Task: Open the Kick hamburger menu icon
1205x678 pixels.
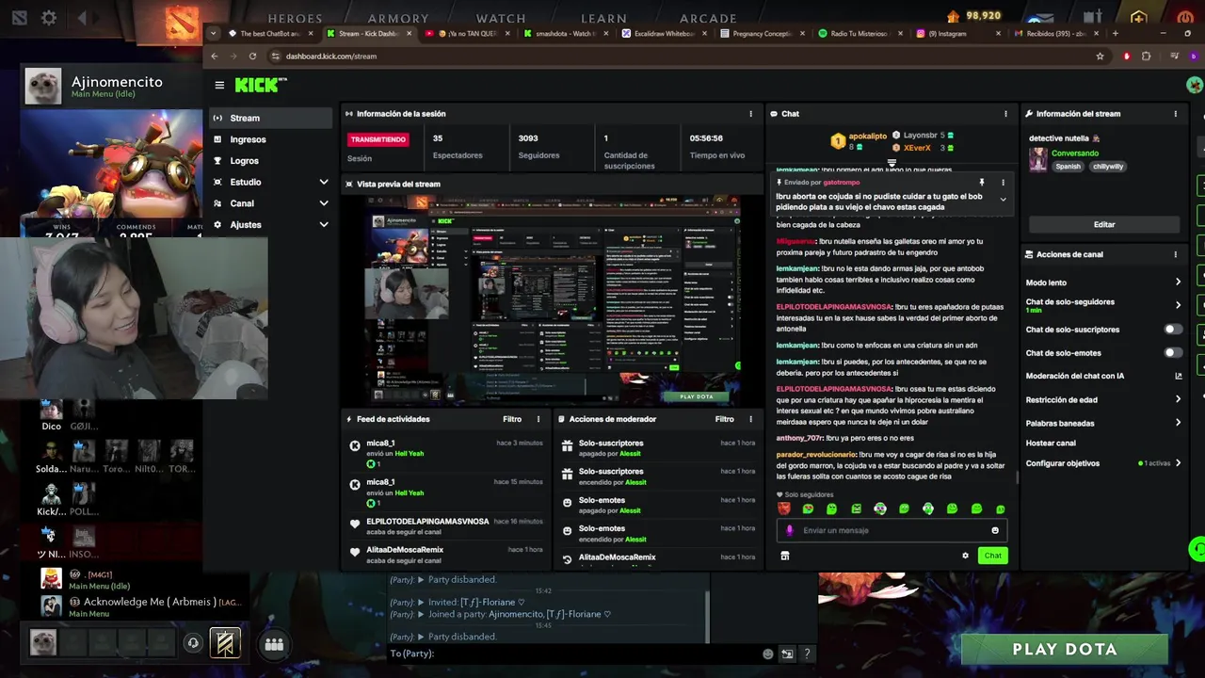Action: 219,85
